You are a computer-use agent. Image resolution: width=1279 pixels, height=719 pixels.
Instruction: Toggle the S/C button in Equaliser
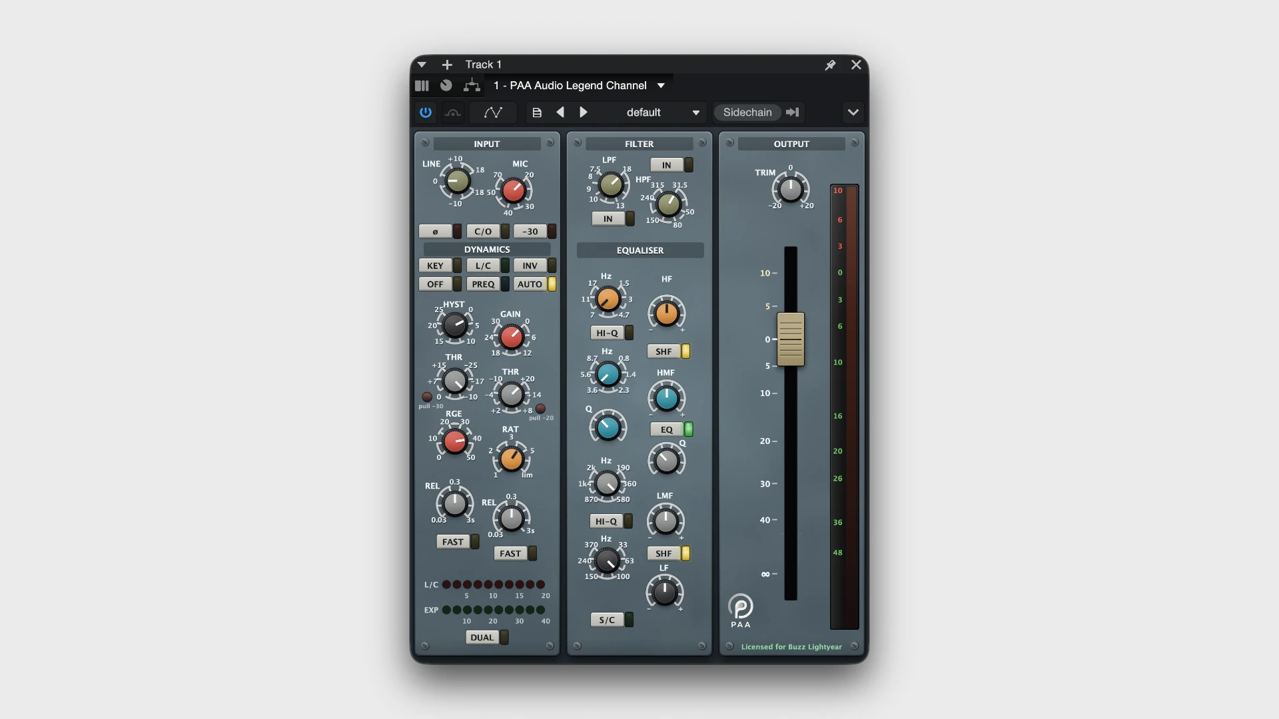(607, 620)
